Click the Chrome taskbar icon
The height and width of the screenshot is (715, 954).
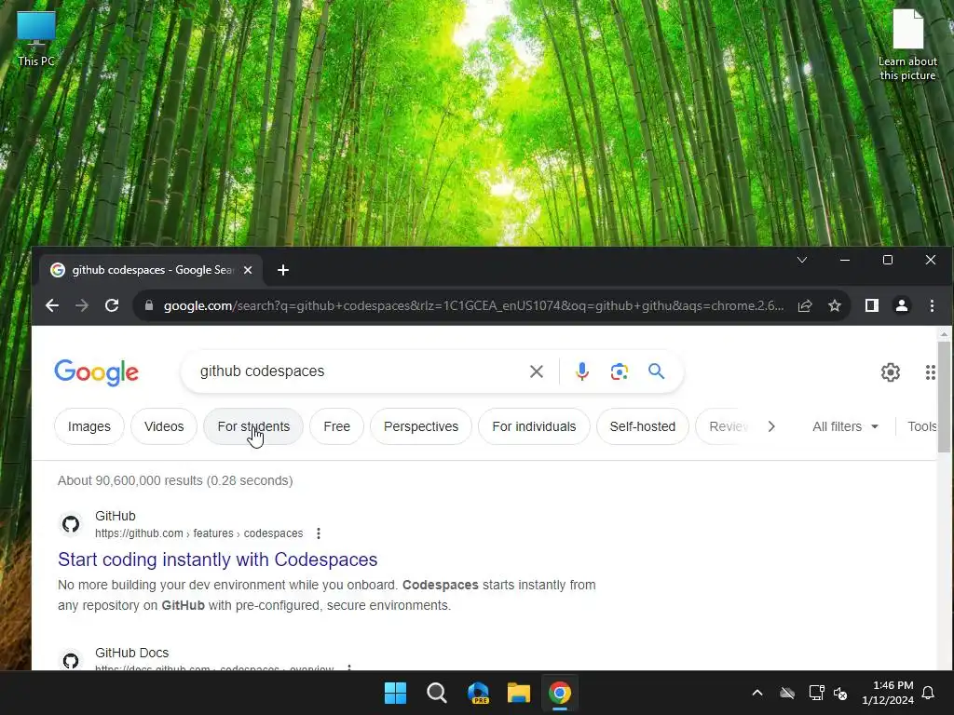point(560,693)
